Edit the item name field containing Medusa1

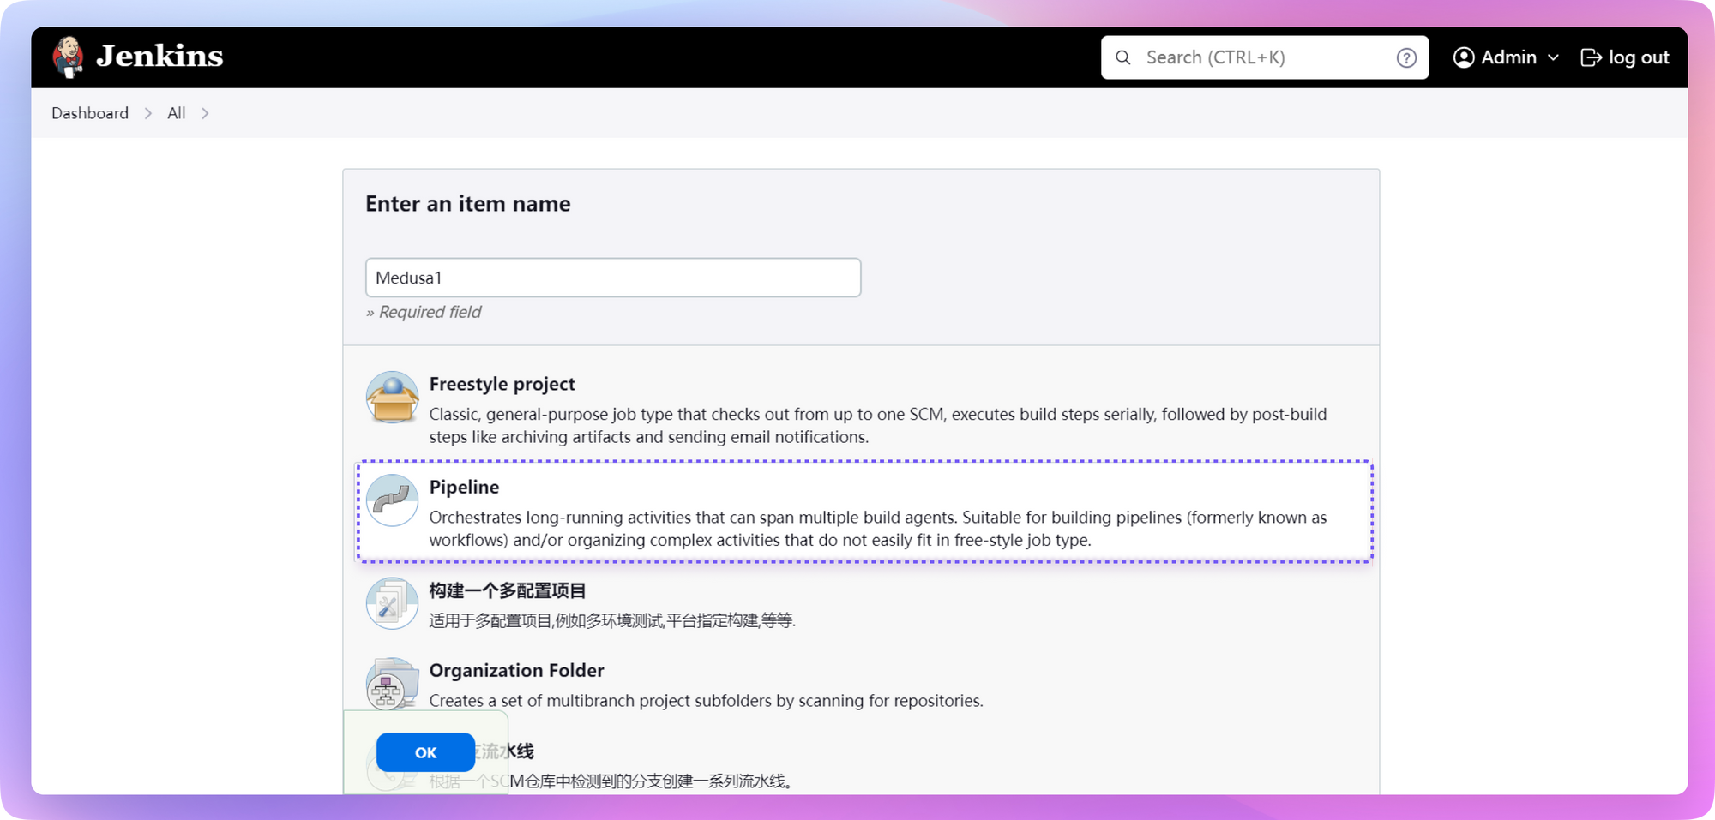[x=613, y=278]
